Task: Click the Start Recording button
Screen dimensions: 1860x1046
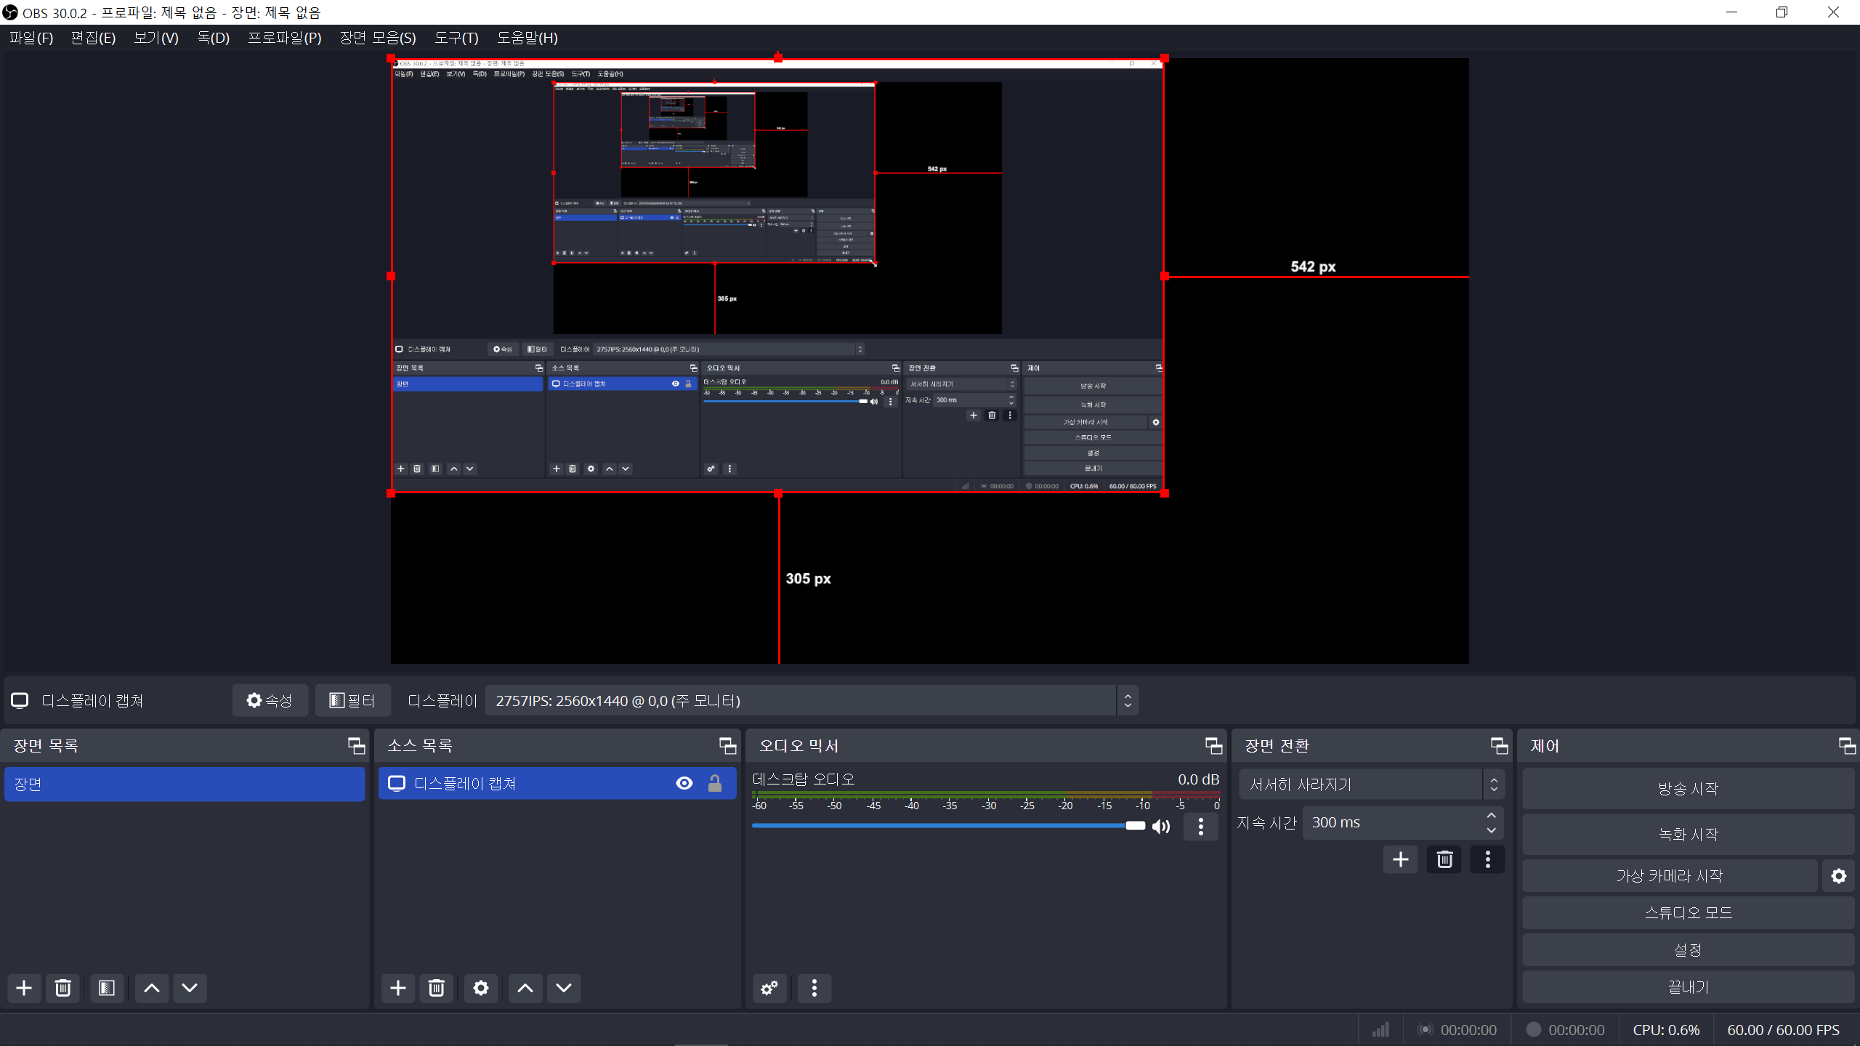Action: [1689, 835]
